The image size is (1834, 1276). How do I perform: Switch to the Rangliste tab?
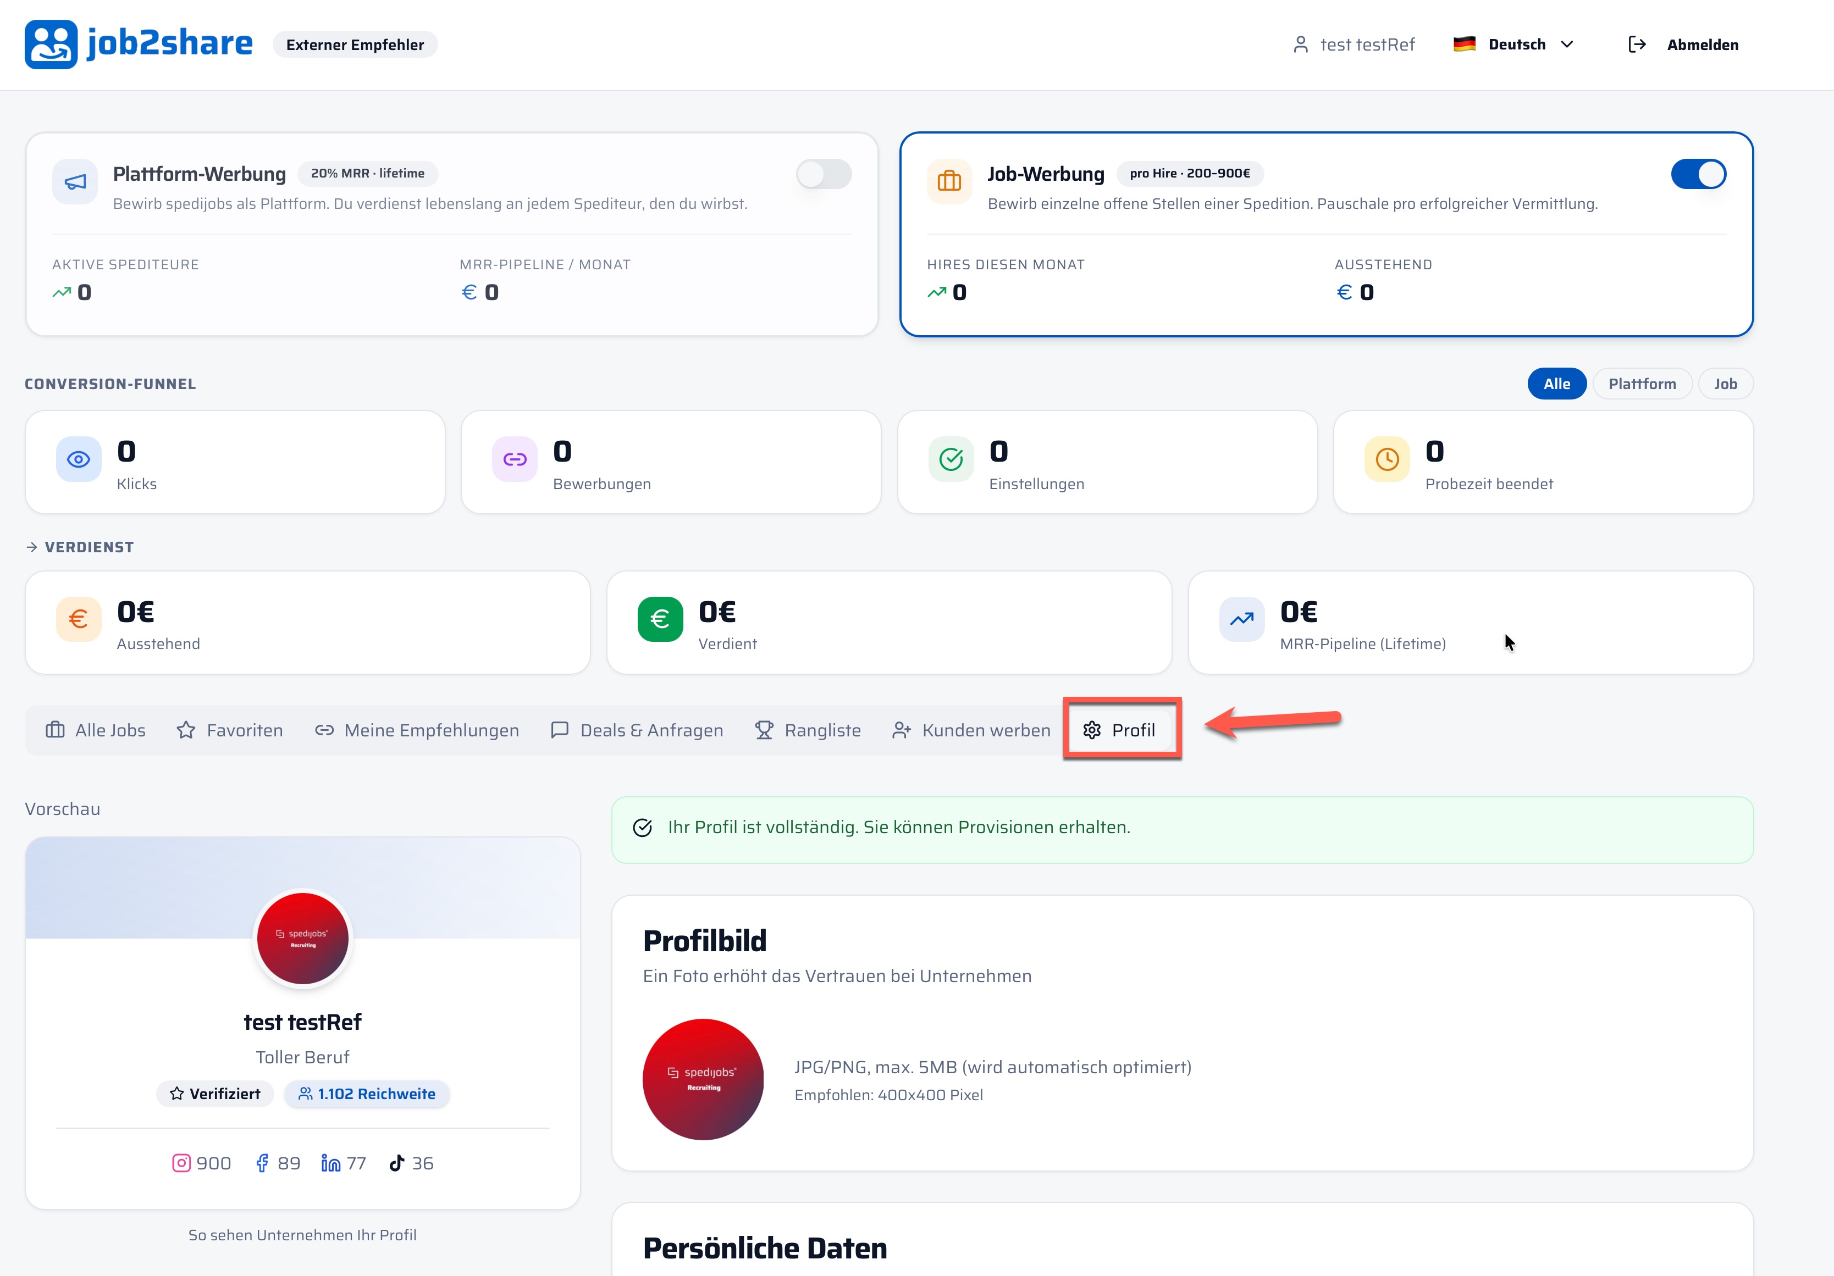click(808, 730)
